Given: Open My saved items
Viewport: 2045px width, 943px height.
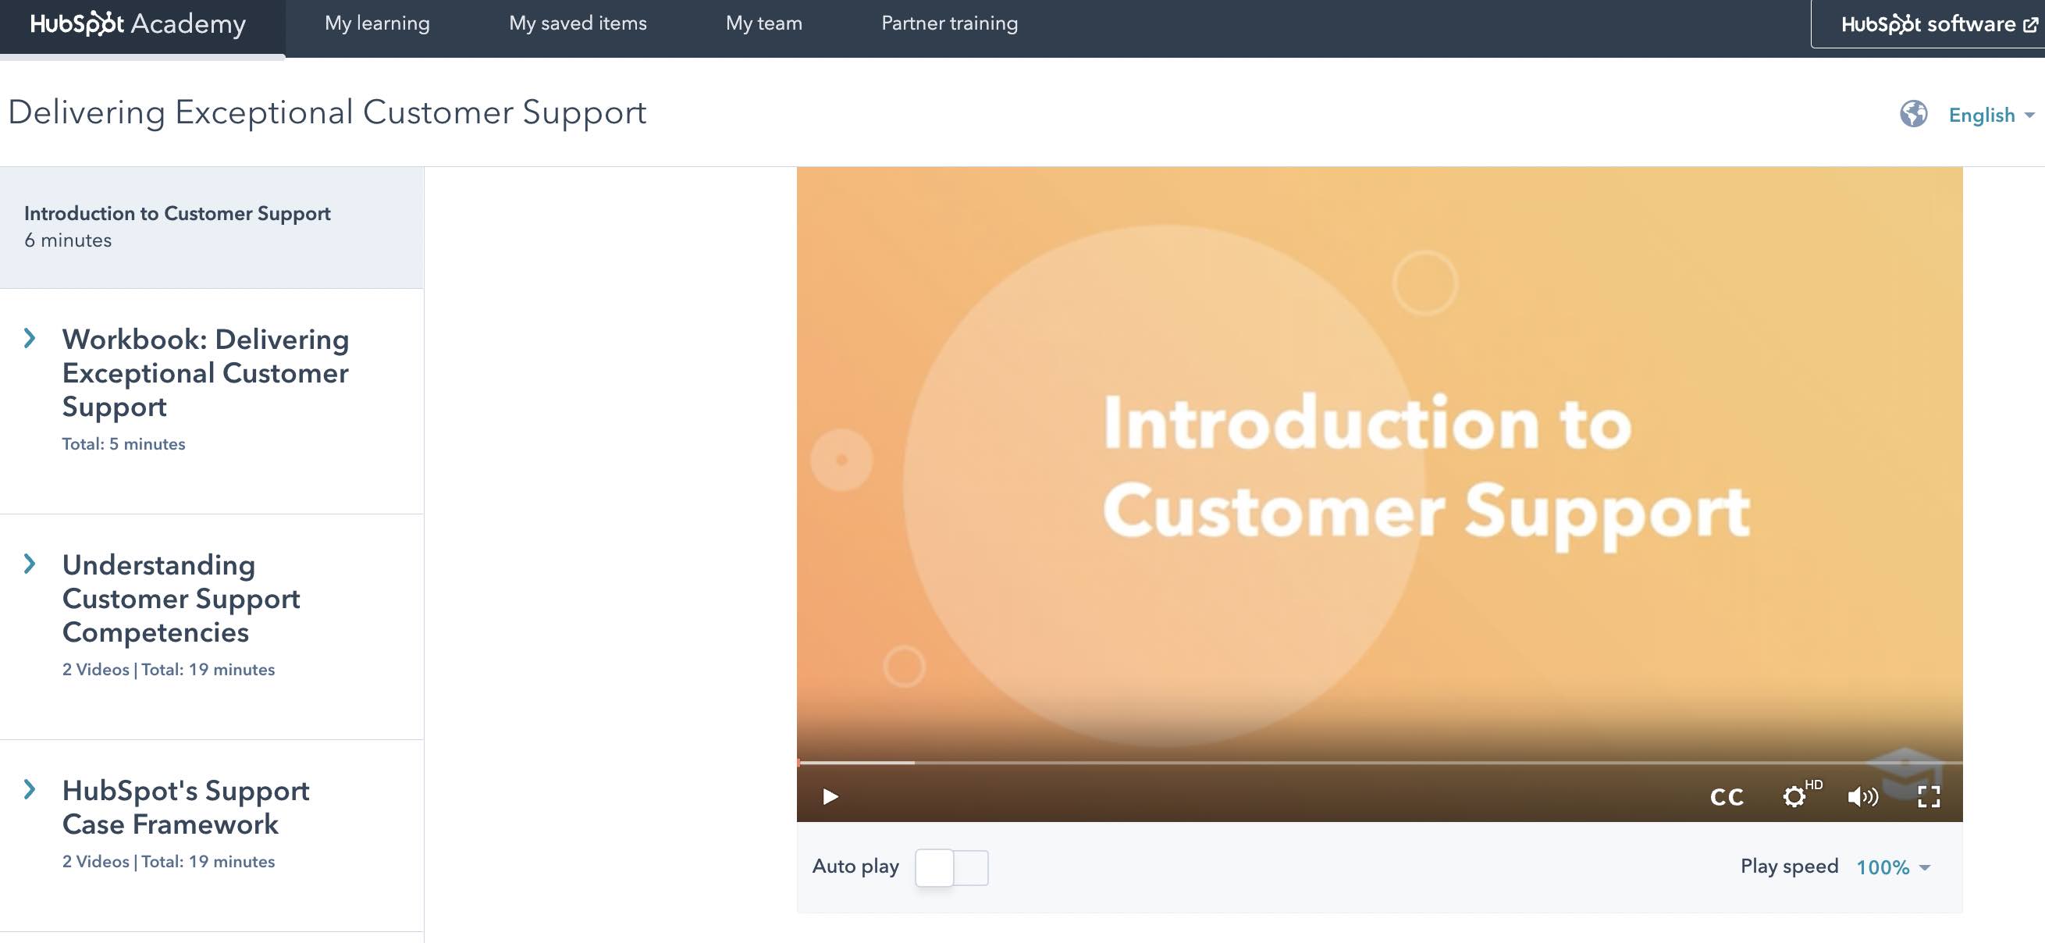Looking at the screenshot, I should click(578, 23).
